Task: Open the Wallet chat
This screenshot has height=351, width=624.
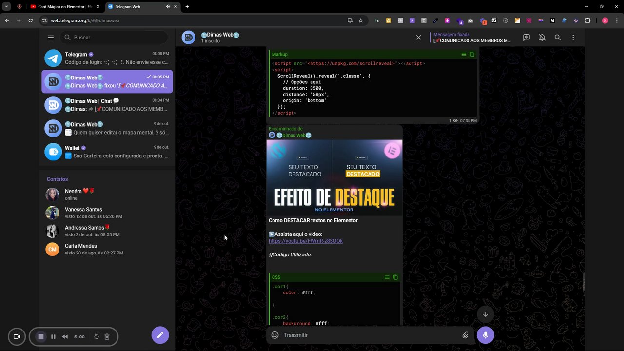Action: click(107, 152)
